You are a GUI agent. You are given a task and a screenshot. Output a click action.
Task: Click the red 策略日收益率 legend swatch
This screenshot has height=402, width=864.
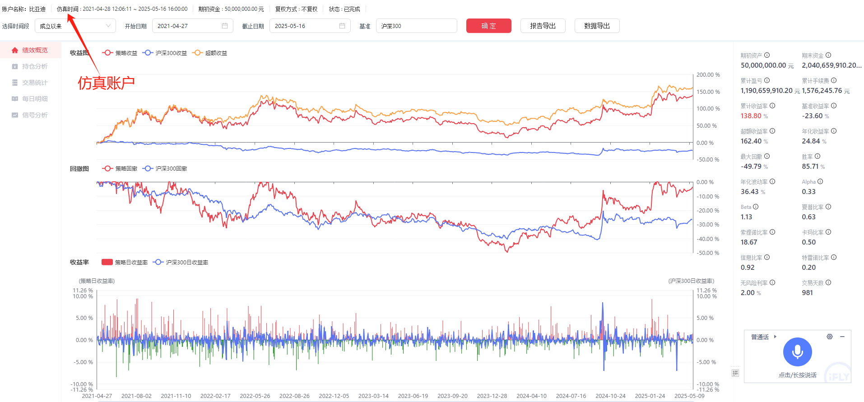(x=107, y=262)
